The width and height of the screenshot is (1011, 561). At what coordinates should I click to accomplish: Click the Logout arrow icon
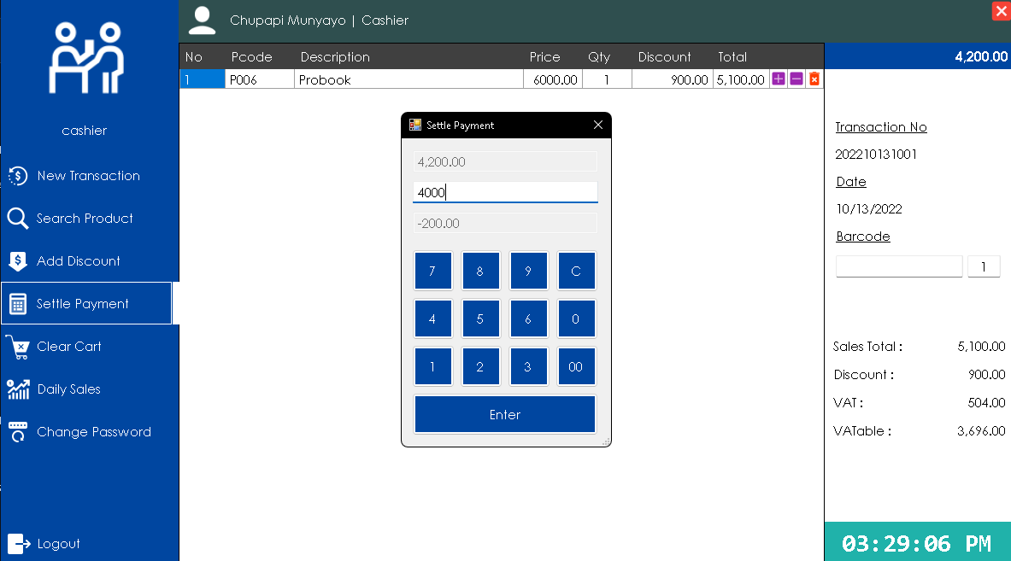[19, 544]
